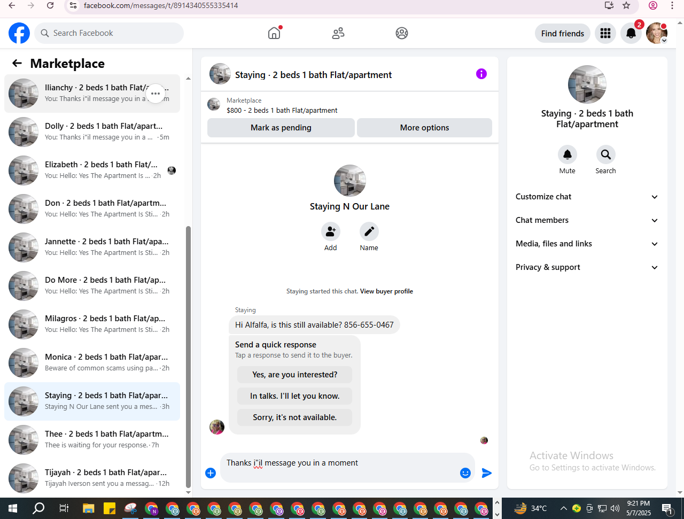
Task: Open Milagros conversation
Action: point(92,324)
